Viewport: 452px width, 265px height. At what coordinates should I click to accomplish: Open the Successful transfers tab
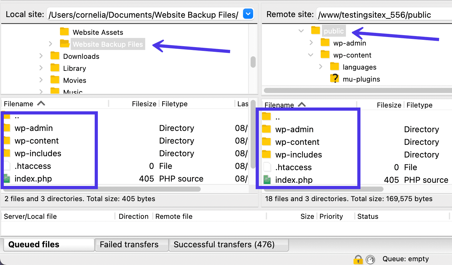pos(224,244)
